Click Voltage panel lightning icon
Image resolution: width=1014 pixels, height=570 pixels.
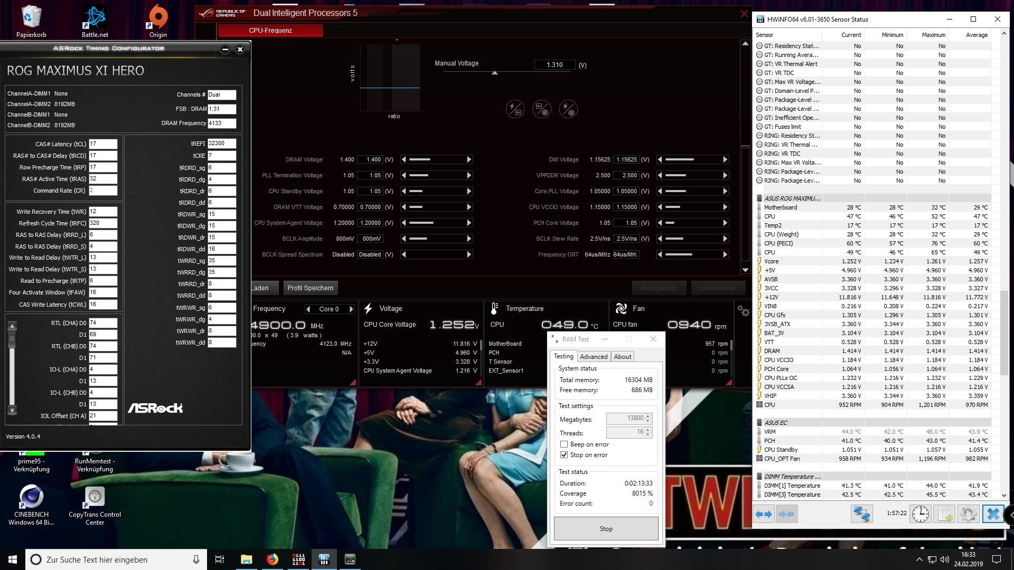(369, 308)
